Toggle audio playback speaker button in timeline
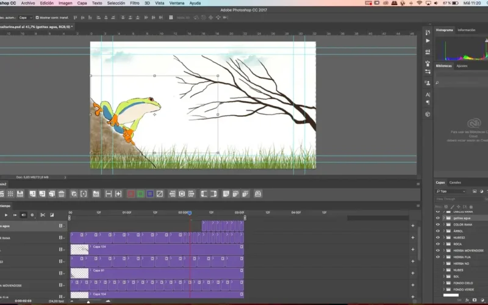The width and height of the screenshot is (488, 305). [x=23, y=215]
